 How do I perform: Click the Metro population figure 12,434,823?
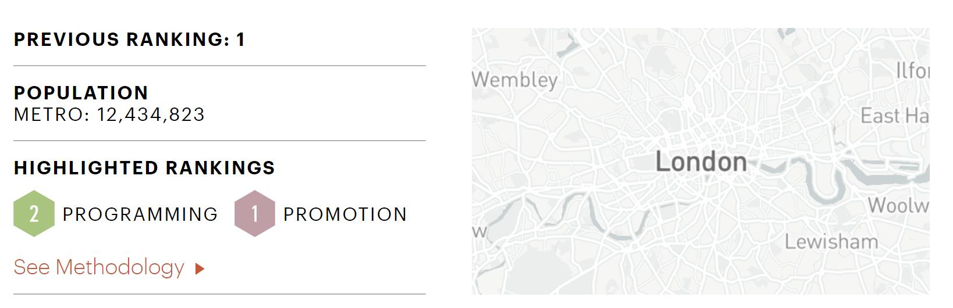click(151, 114)
